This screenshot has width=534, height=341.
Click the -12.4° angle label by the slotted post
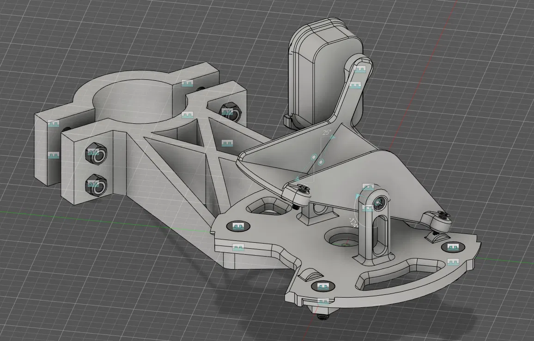point(354,223)
